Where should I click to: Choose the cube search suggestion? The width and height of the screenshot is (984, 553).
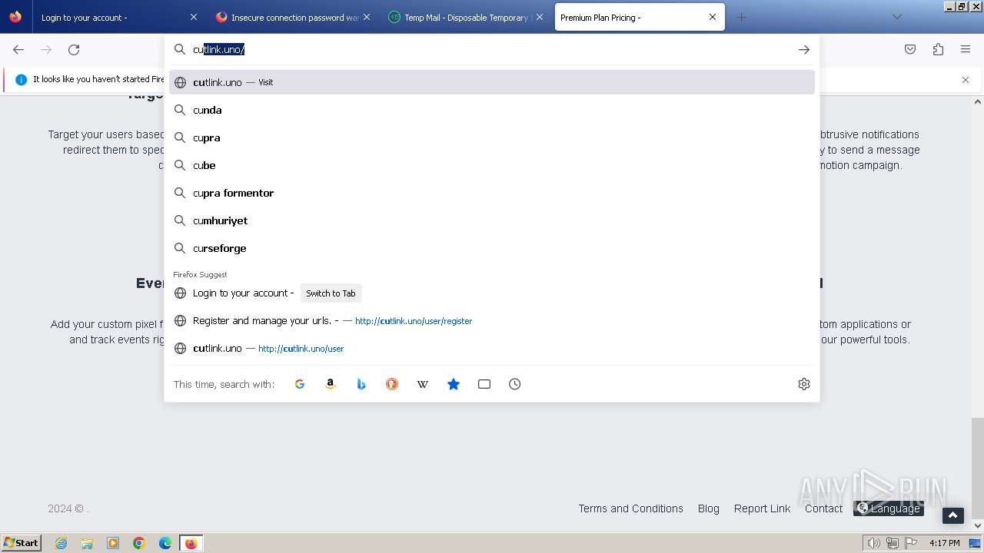click(x=492, y=165)
